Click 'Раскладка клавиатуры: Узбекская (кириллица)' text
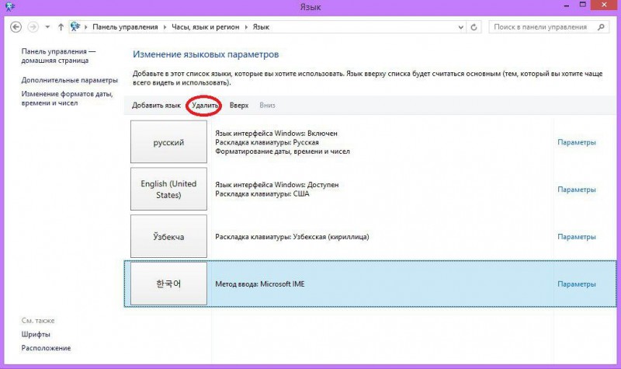 tap(292, 237)
